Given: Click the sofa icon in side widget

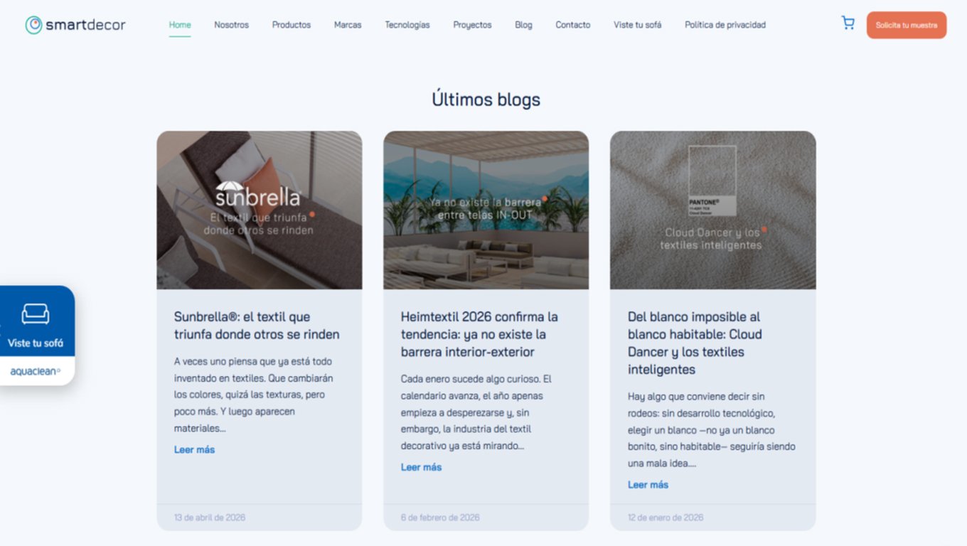Looking at the screenshot, I should click(x=36, y=314).
